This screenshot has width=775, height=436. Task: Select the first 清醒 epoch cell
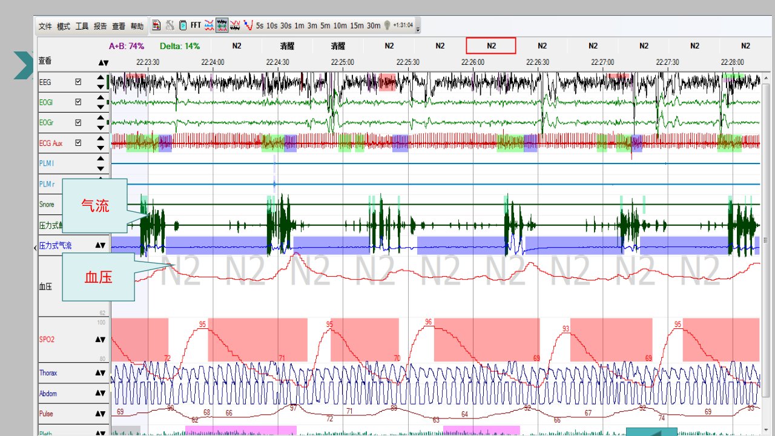(x=288, y=46)
